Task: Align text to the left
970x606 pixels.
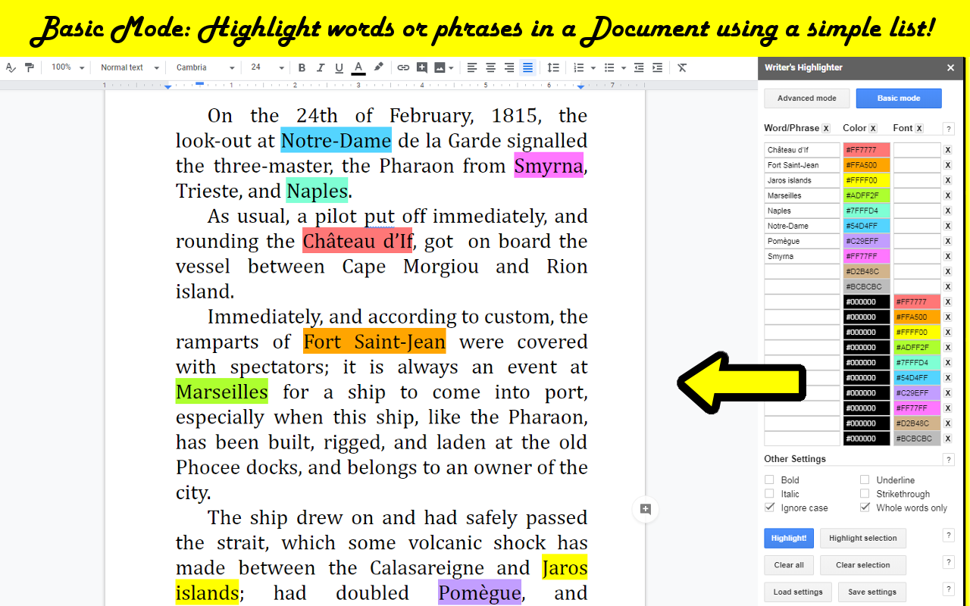Action: pyautogui.click(x=472, y=67)
